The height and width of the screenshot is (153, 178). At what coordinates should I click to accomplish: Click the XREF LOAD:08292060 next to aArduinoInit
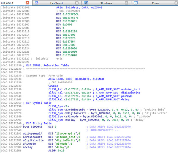119,137
